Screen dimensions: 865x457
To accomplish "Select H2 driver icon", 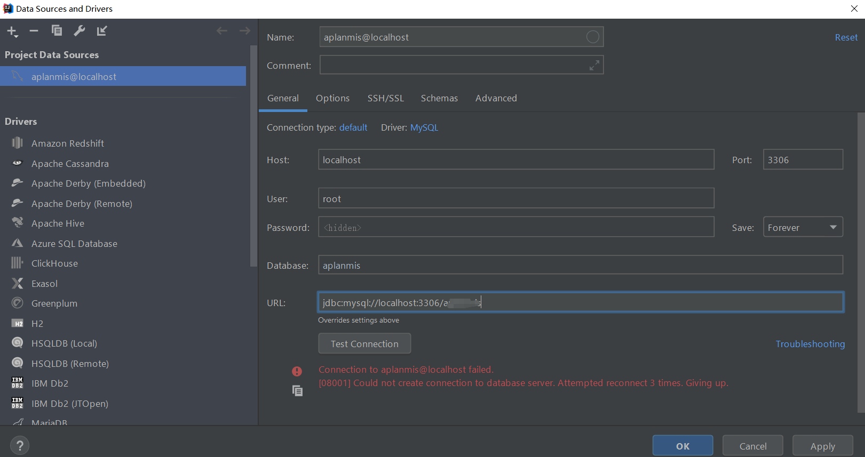I will click(x=18, y=323).
